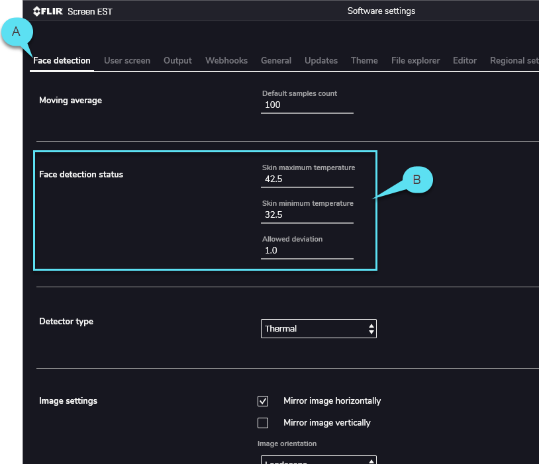
Task: Click the FLIR logo in title bar
Action: [x=48, y=11]
